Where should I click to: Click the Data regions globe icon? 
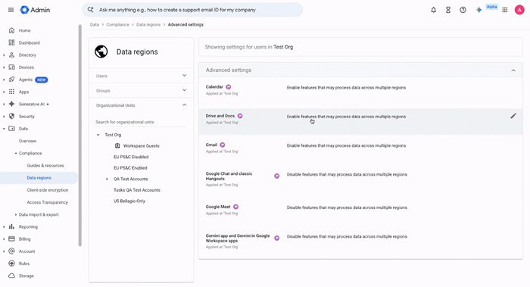click(101, 51)
